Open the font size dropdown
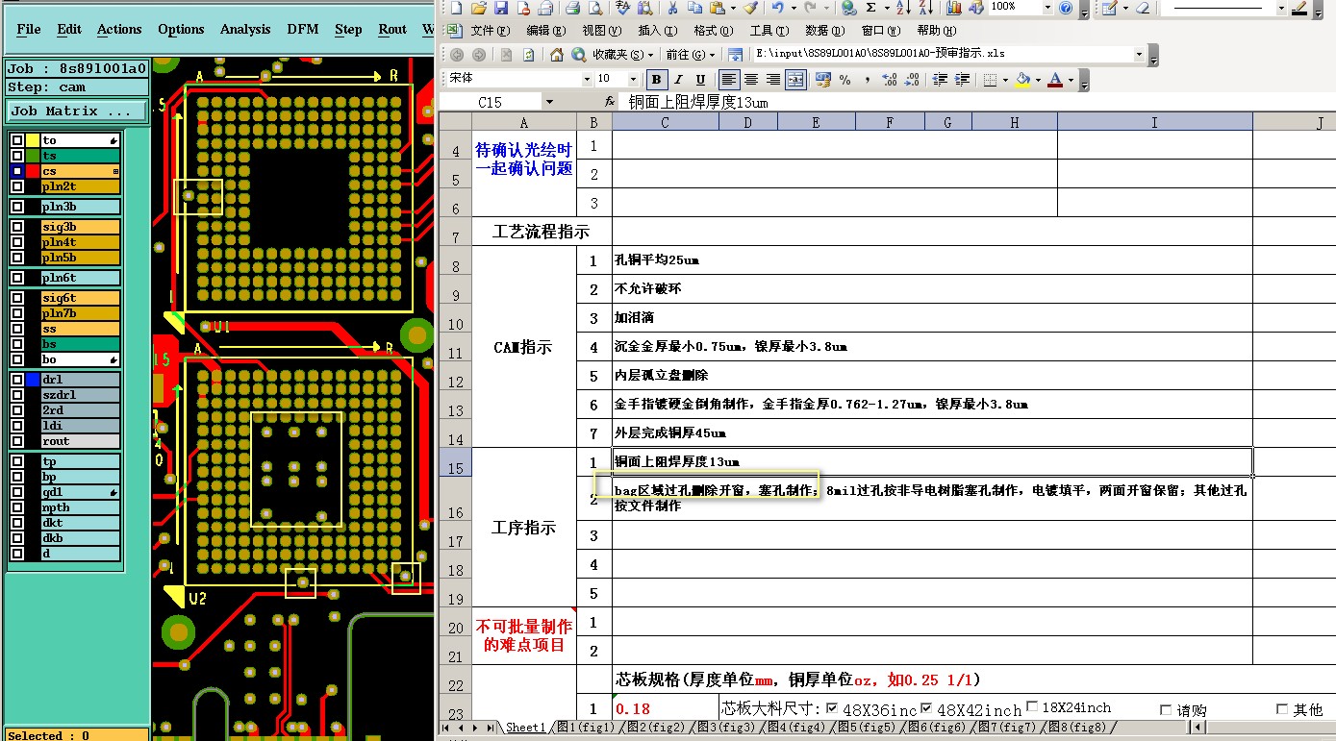 pos(633,80)
